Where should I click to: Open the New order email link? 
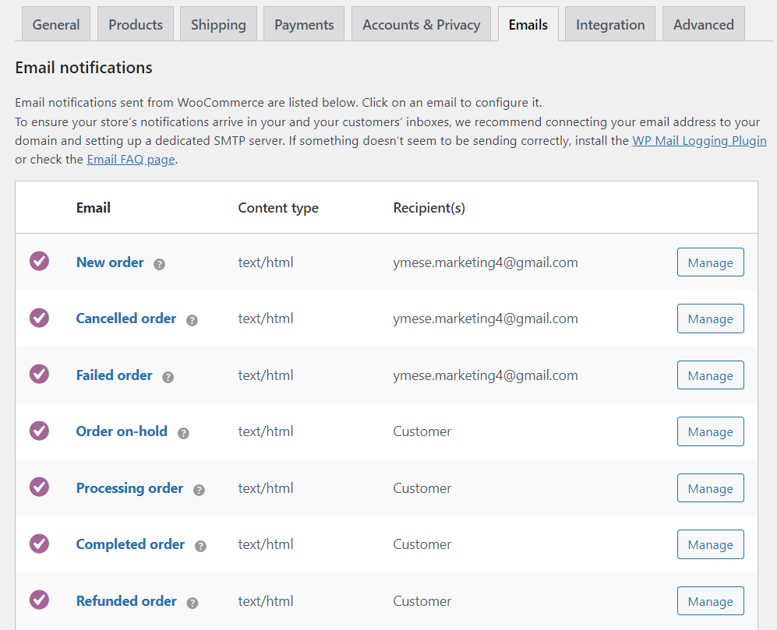110,262
